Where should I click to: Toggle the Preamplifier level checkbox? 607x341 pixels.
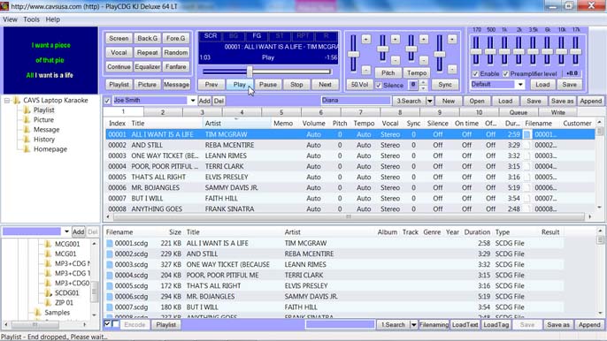tap(505, 74)
